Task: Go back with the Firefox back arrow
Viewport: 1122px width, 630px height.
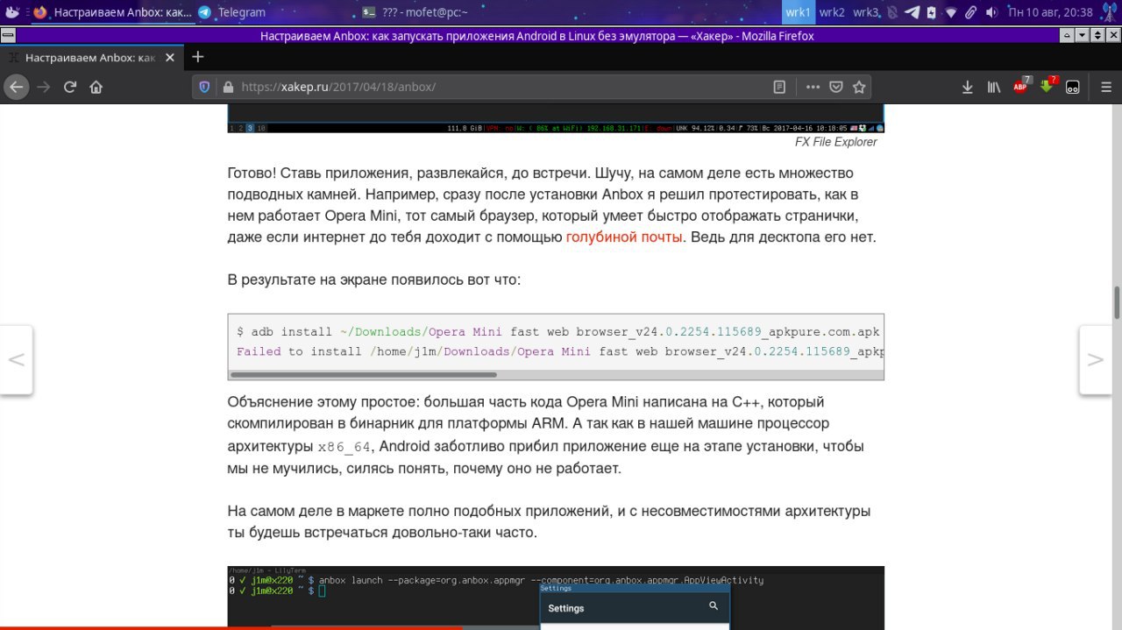Action: pyautogui.click(x=16, y=87)
